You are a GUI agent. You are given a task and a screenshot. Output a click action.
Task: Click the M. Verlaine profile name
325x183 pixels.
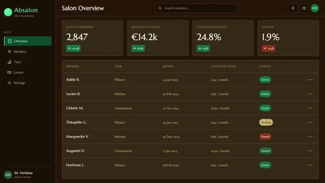23,173
